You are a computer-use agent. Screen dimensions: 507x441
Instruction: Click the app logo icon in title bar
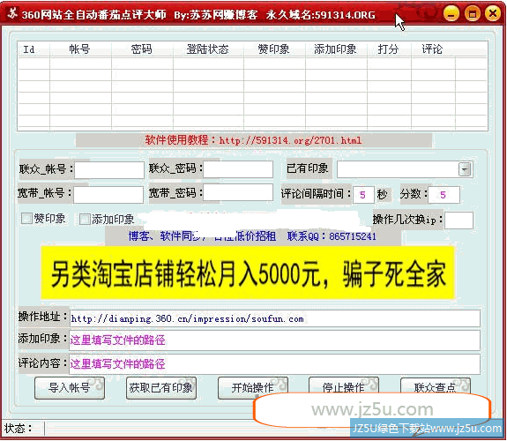[x=12, y=13]
